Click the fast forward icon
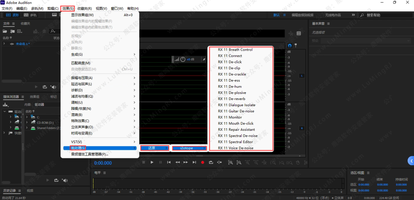The width and height of the screenshot is (414, 200). point(186,163)
